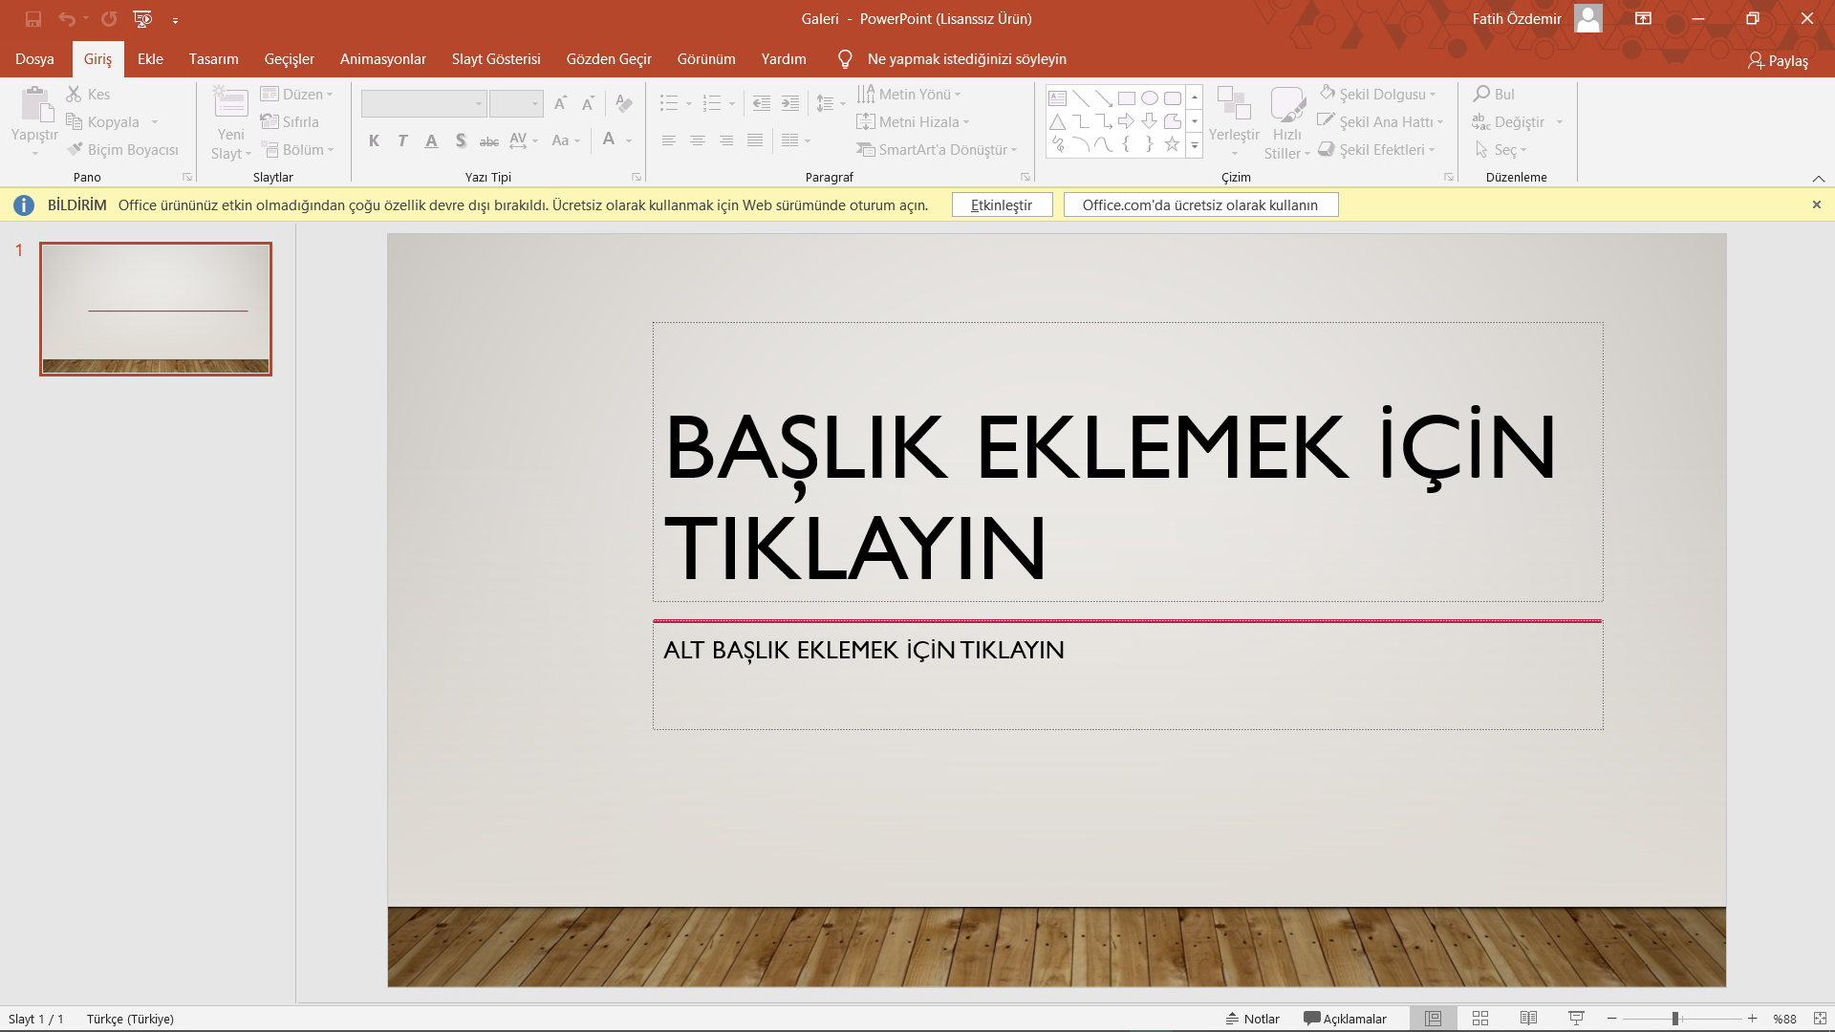Open the Geçişler tab
The width and height of the screenshot is (1835, 1032).
click(289, 59)
